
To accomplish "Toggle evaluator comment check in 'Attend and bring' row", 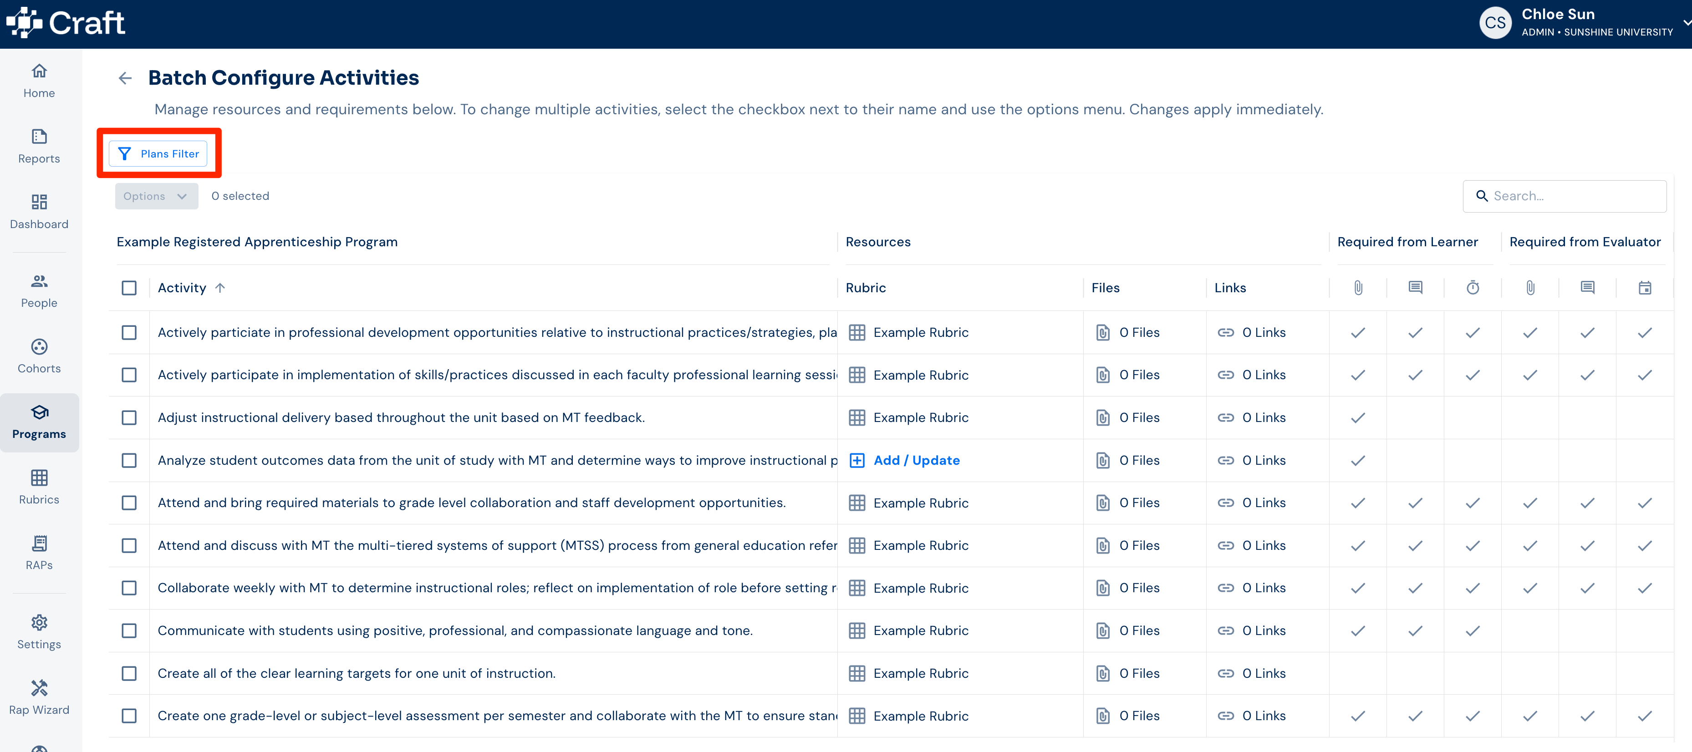I will (x=1587, y=503).
